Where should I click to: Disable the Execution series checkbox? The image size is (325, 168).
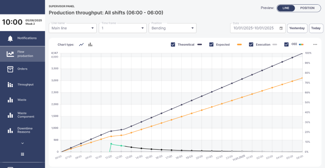pyautogui.click(x=251, y=44)
